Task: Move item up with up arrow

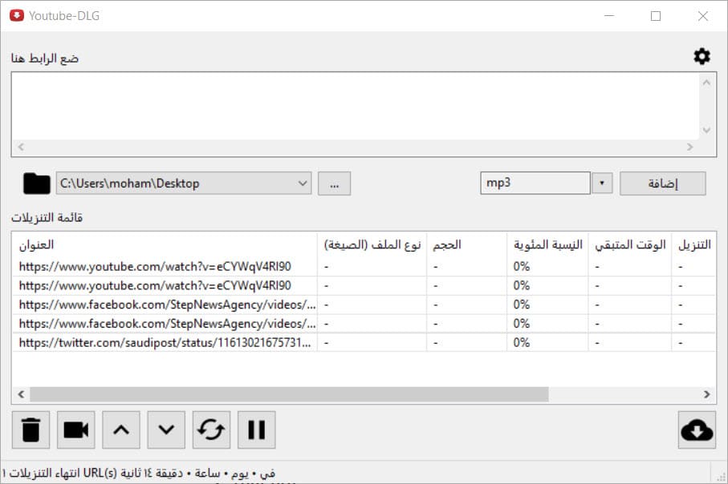Action: [120, 430]
